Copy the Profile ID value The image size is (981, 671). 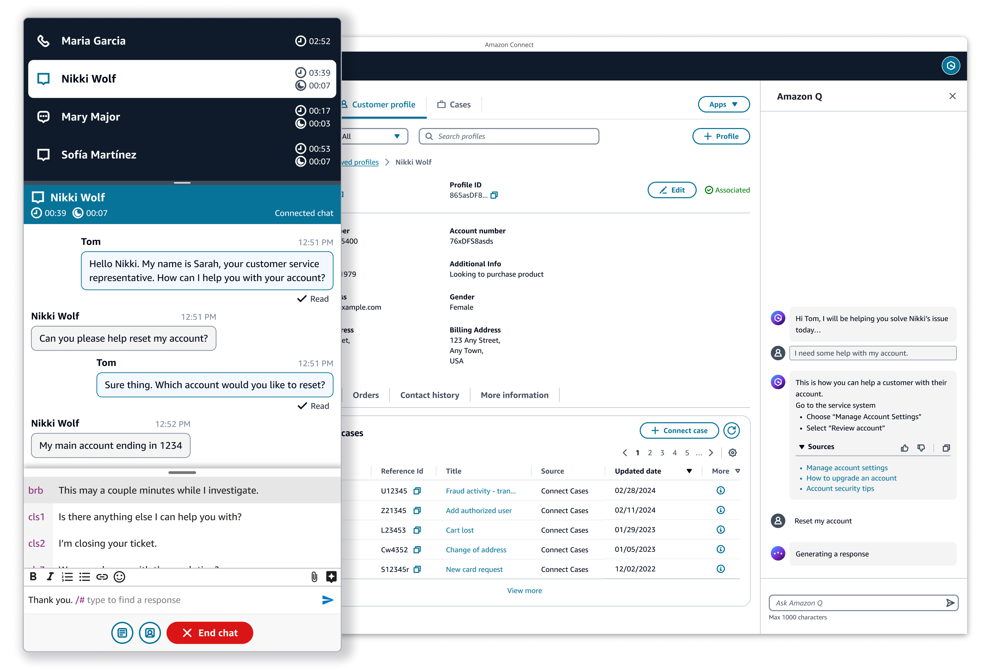[x=494, y=195]
